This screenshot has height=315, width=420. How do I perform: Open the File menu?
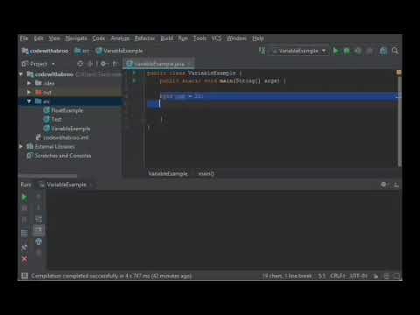24,38
